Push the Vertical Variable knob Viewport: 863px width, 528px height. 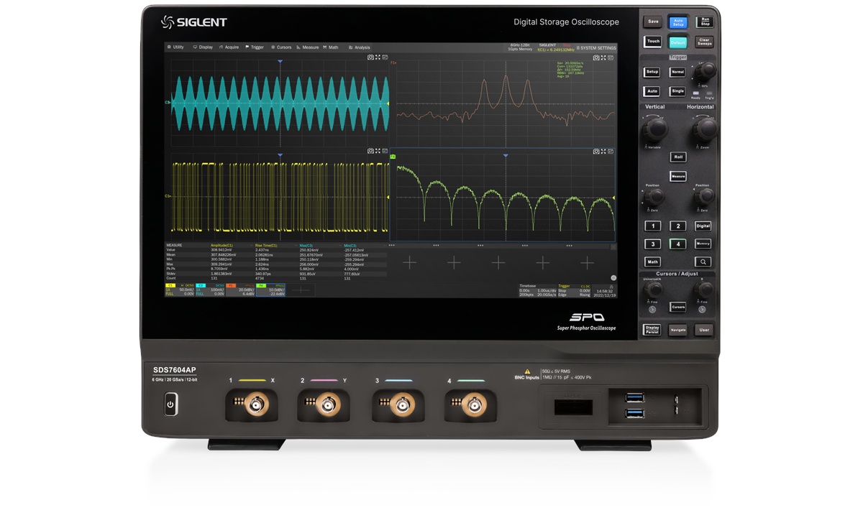coord(654,129)
